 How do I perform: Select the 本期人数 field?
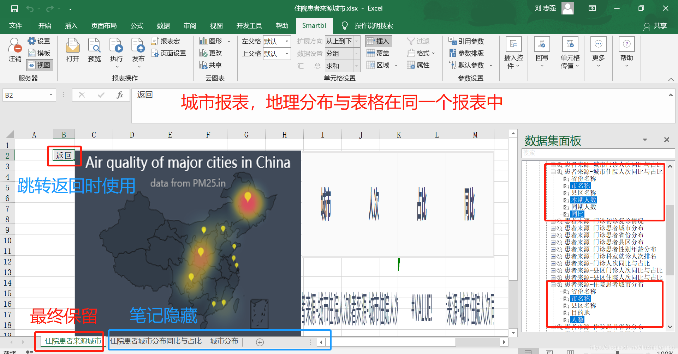tap(584, 200)
